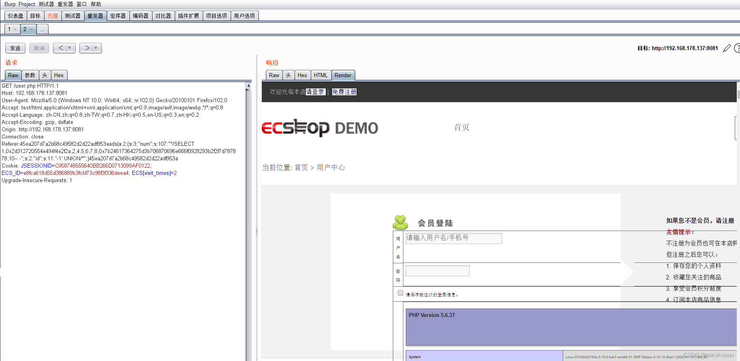Switch to the 仪表盘 tab
The height and width of the screenshot is (361, 740).
pos(16,16)
